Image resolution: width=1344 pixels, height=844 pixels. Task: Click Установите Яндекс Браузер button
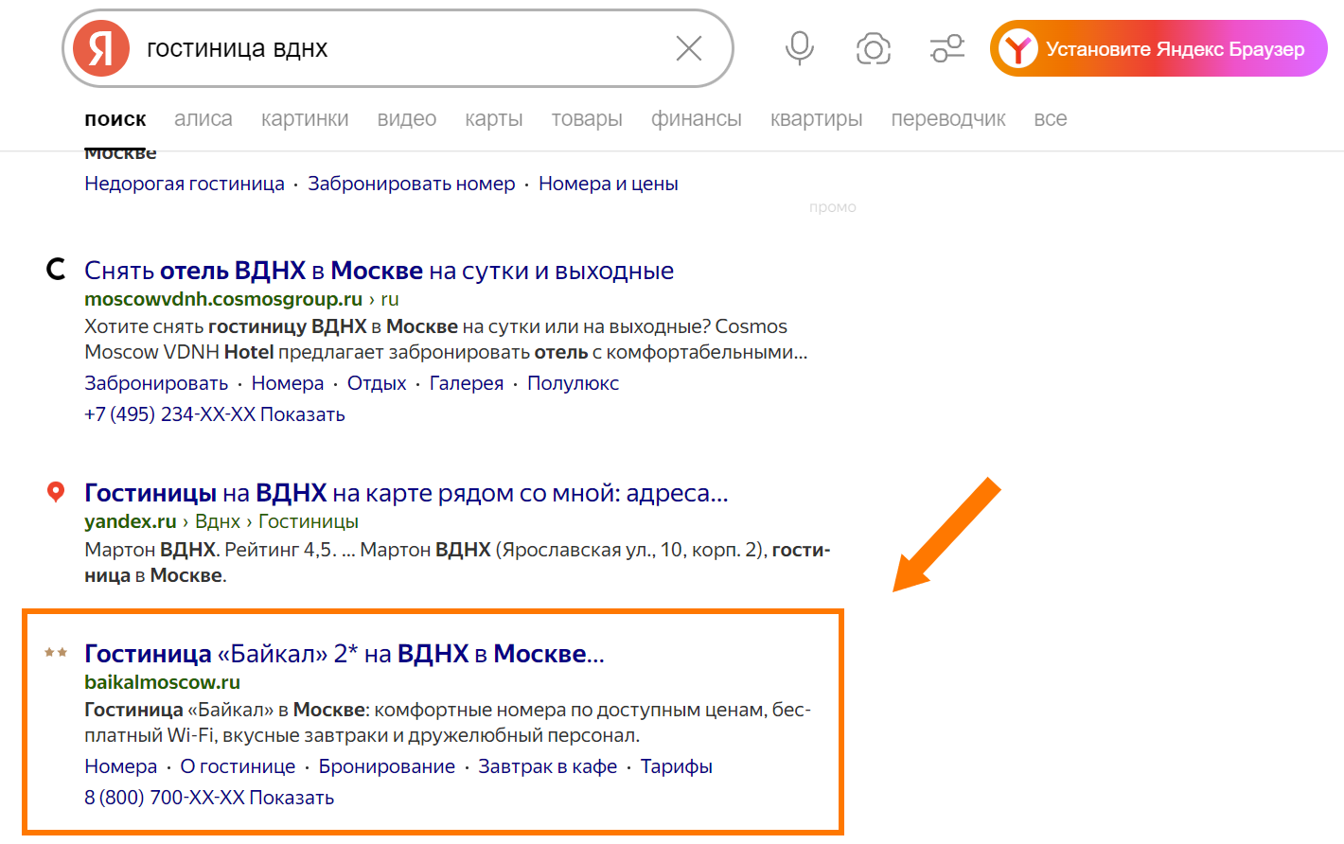pos(1158,49)
